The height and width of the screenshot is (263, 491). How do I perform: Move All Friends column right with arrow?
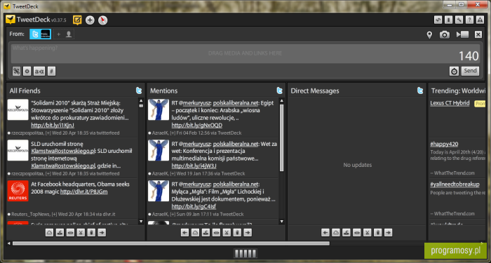[102, 232]
